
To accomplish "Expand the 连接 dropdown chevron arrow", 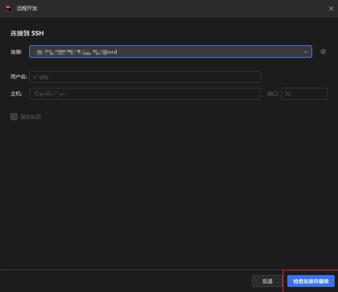I will (306, 52).
